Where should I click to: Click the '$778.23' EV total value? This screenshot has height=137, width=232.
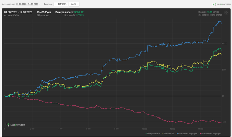tap(80, 15)
